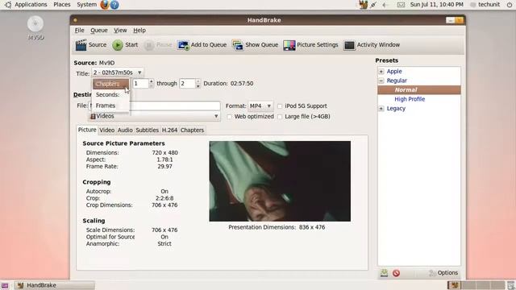Image resolution: width=516 pixels, height=290 pixels.
Task: Select the High Profile preset
Action: 410,99
